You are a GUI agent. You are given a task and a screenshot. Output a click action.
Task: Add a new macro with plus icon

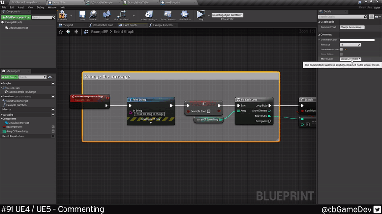(x=53, y=109)
